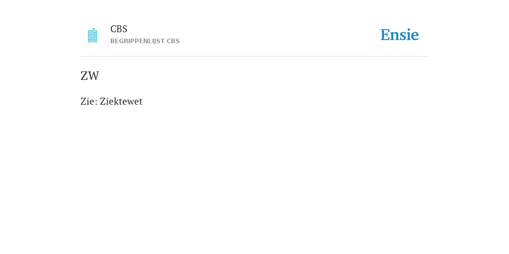The height and width of the screenshot is (254, 509).
Task: Click the letter S in the CBS name
Action: pos(125,29)
